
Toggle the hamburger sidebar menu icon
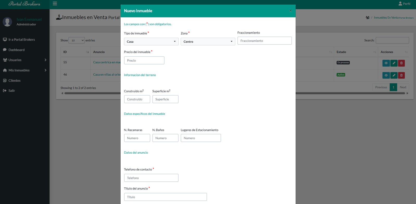(x=55, y=4)
